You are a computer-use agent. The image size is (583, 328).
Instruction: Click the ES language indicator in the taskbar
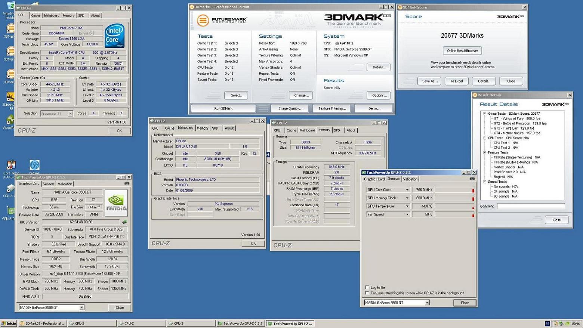tap(547, 324)
